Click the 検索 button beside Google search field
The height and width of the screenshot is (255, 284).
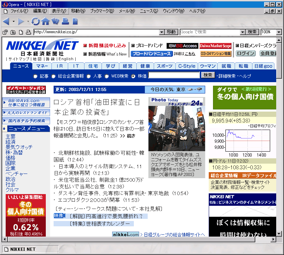tap(252, 32)
